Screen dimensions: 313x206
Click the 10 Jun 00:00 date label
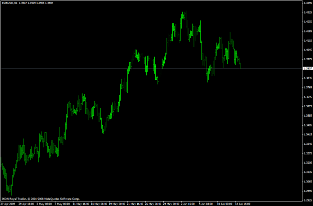pos(225,204)
